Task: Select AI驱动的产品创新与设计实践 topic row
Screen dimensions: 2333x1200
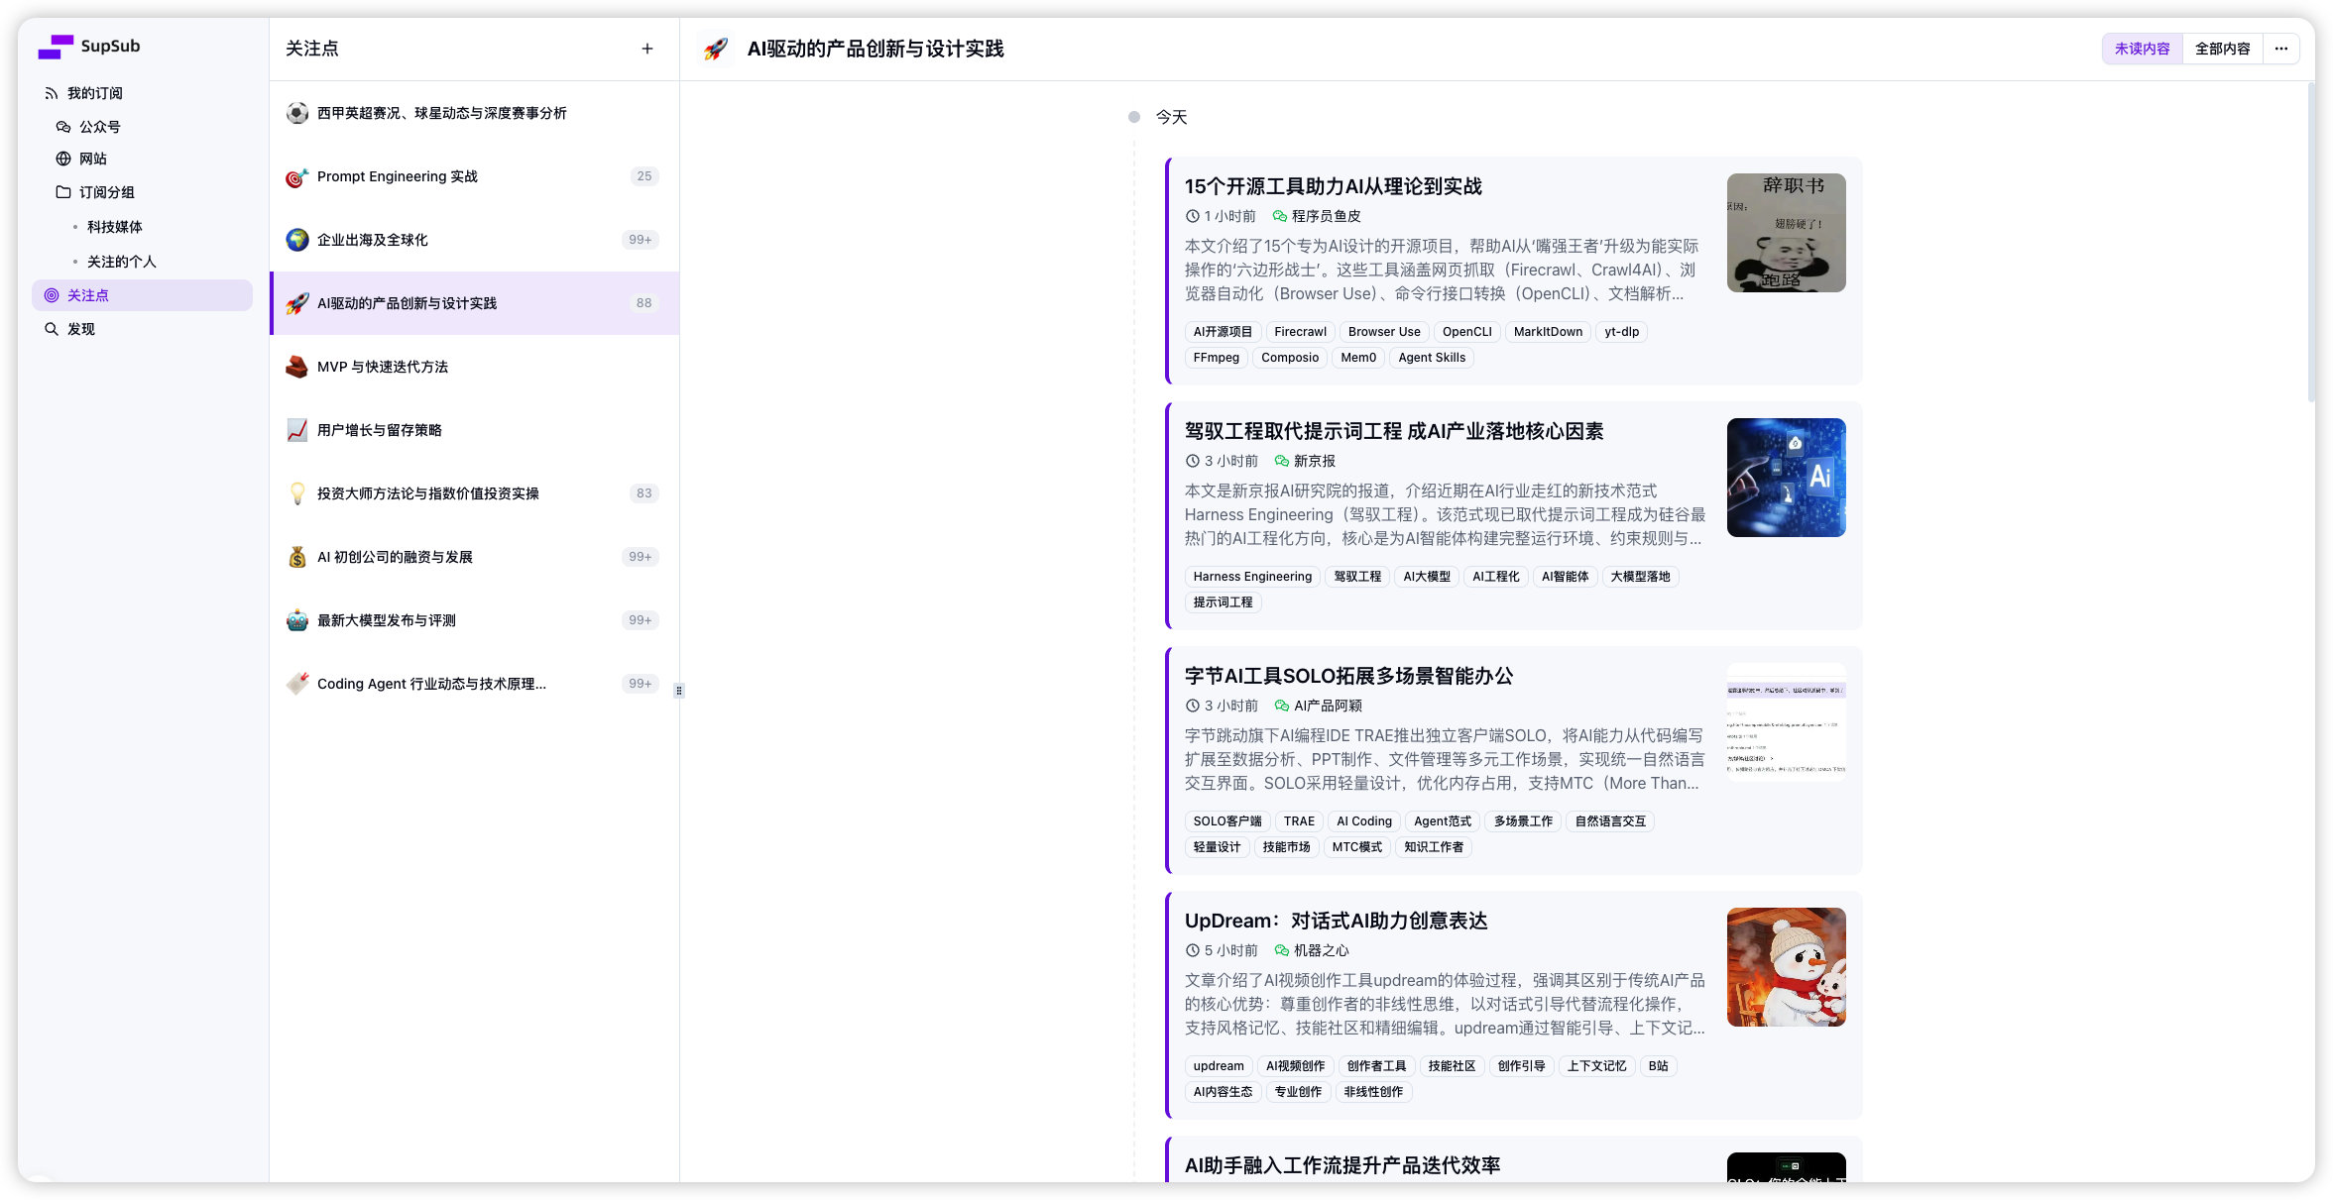Action: tap(475, 303)
